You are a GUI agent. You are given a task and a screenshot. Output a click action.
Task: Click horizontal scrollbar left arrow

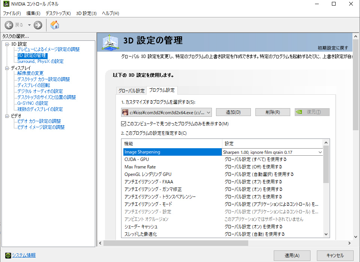100,243
